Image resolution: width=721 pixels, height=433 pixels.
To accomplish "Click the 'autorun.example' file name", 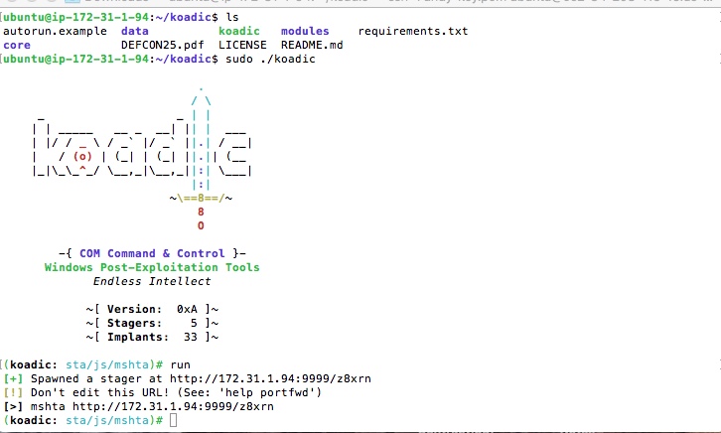I will pyautogui.click(x=55, y=31).
